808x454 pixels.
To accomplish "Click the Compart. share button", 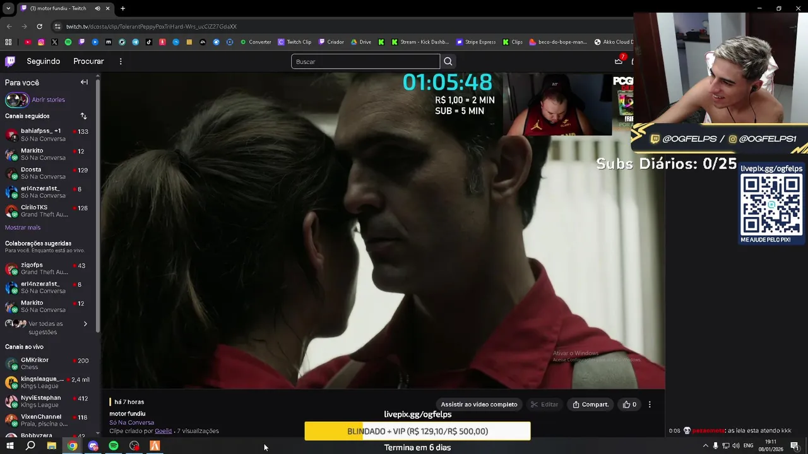I will pos(591,404).
